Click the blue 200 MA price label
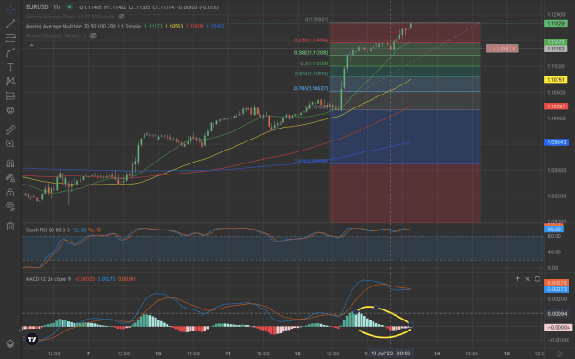This screenshot has height=359, width=575. coord(556,142)
